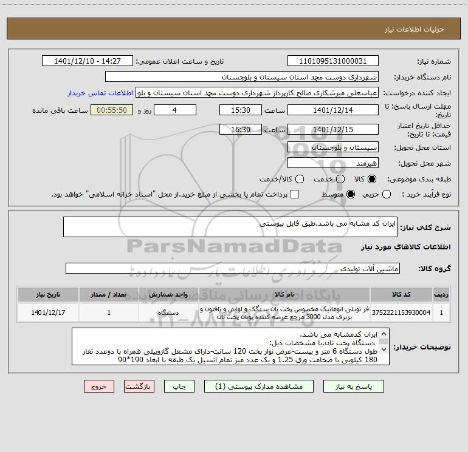Screen dimensions: 468x452
Task: Click the تاریخ نیاز column header
Action: tap(48, 294)
